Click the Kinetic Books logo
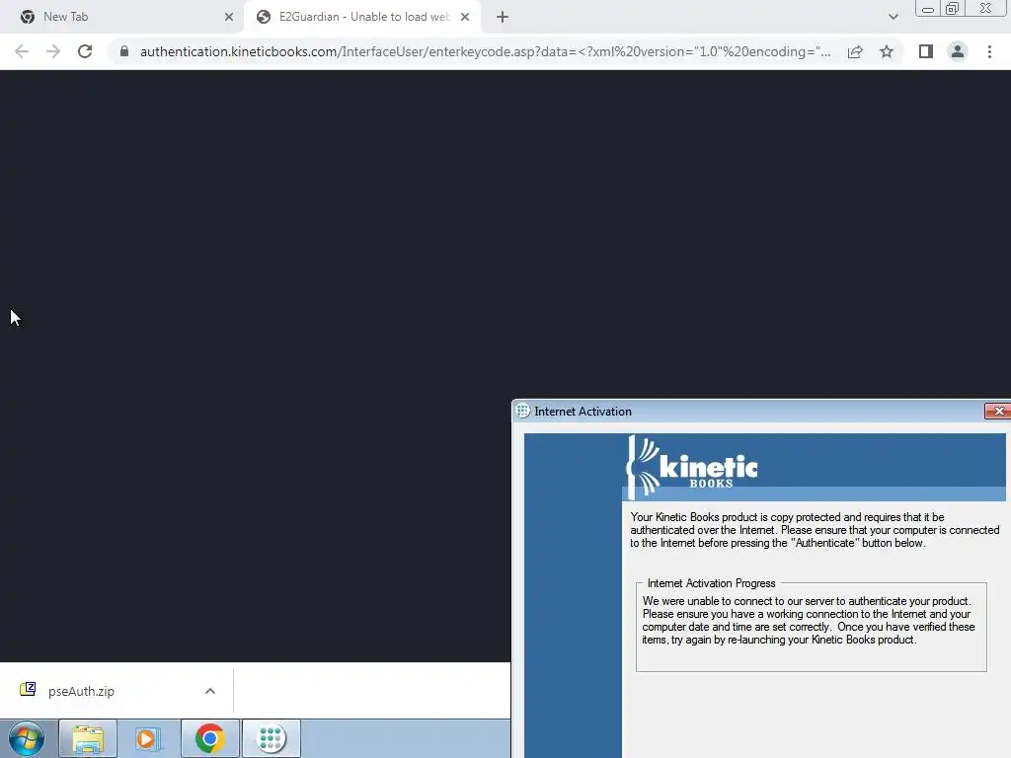This screenshot has height=758, width=1011. [692, 467]
